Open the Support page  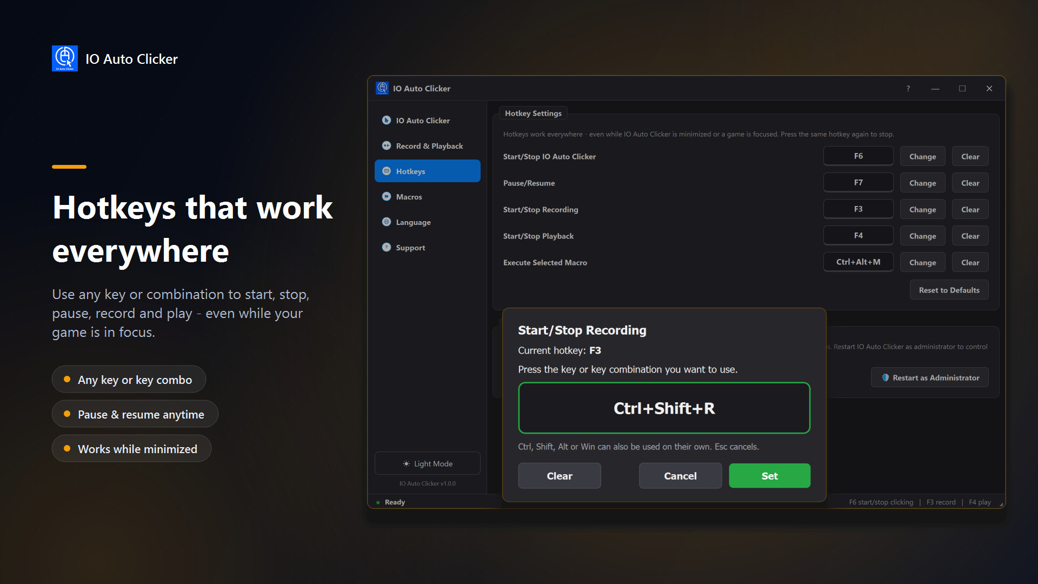click(x=428, y=247)
